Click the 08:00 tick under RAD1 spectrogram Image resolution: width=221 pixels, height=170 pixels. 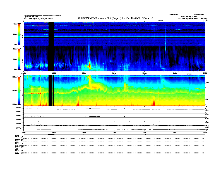84,73
